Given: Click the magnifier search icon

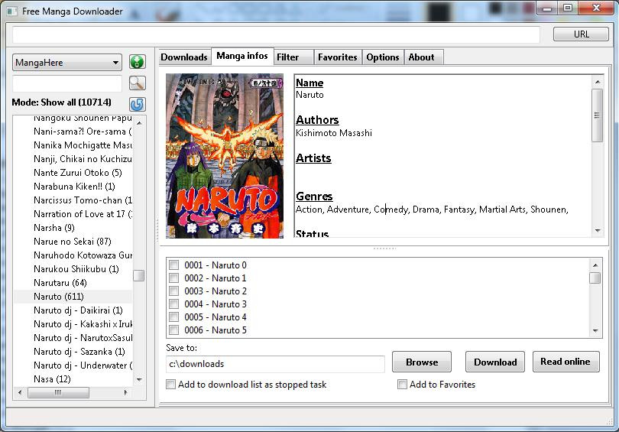Looking at the screenshot, I should click(138, 83).
